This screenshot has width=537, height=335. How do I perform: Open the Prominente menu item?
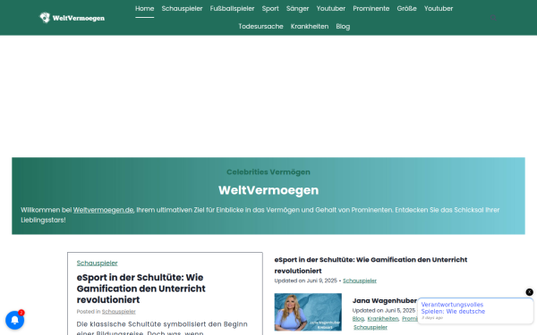(371, 9)
